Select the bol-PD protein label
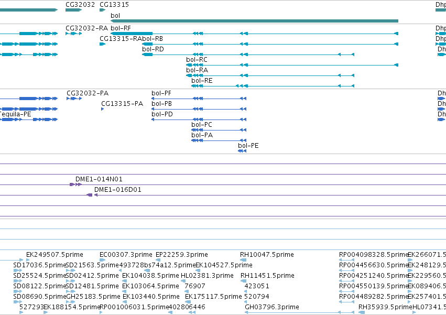 coord(162,114)
